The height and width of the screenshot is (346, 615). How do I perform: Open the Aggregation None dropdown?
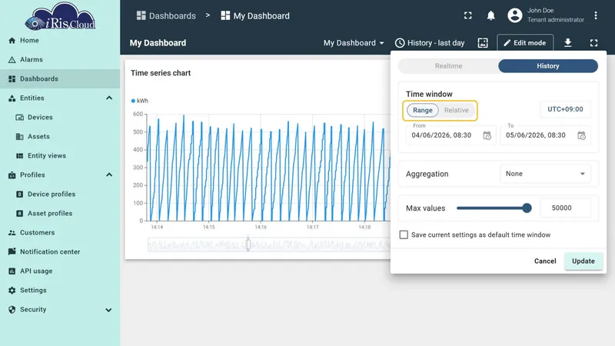click(x=545, y=174)
